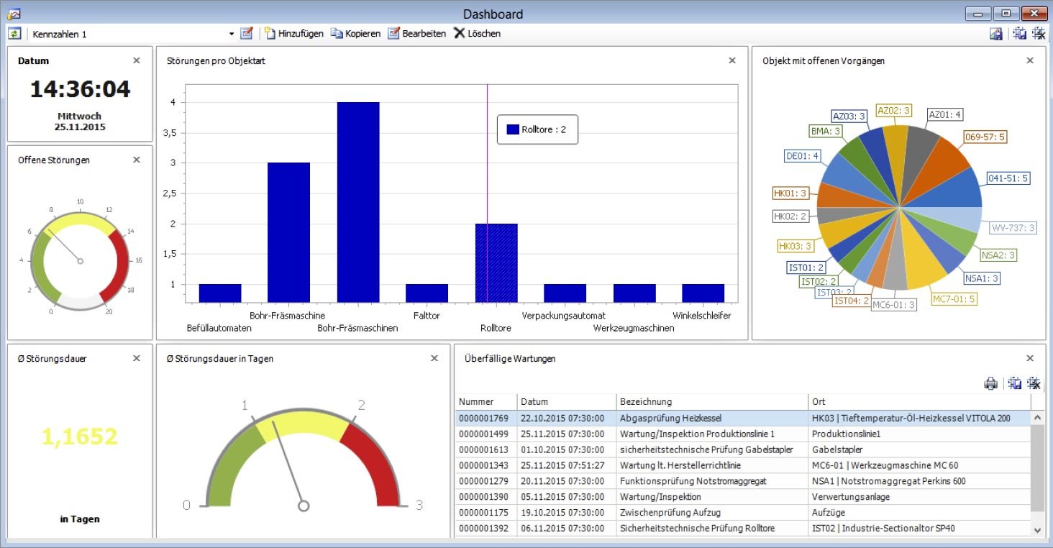Viewport: 1053px width, 548px height.
Task: Click pie label 'MC7-01: 5'
Action: 954,298
